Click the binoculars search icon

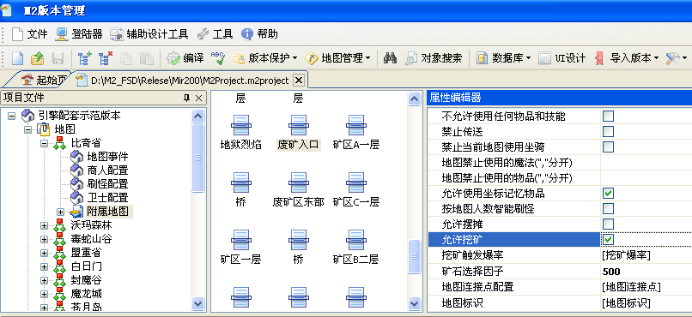tap(390, 58)
